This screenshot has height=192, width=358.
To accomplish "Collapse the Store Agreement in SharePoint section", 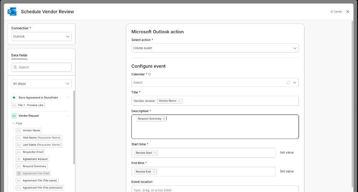I will 68,98.
